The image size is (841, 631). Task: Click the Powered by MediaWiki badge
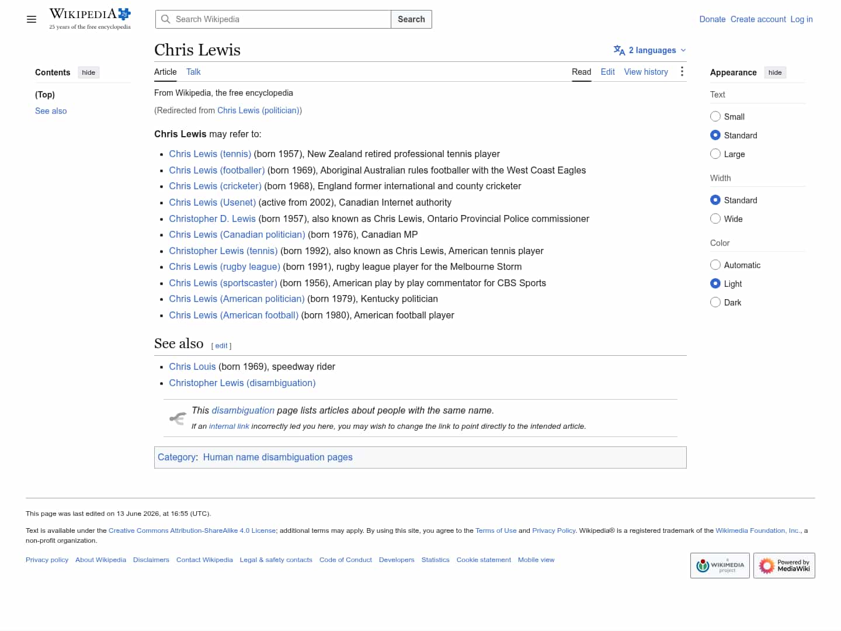pos(784,566)
